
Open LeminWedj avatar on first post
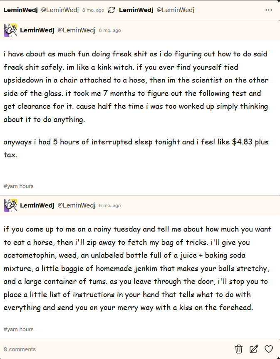coord(10,30)
